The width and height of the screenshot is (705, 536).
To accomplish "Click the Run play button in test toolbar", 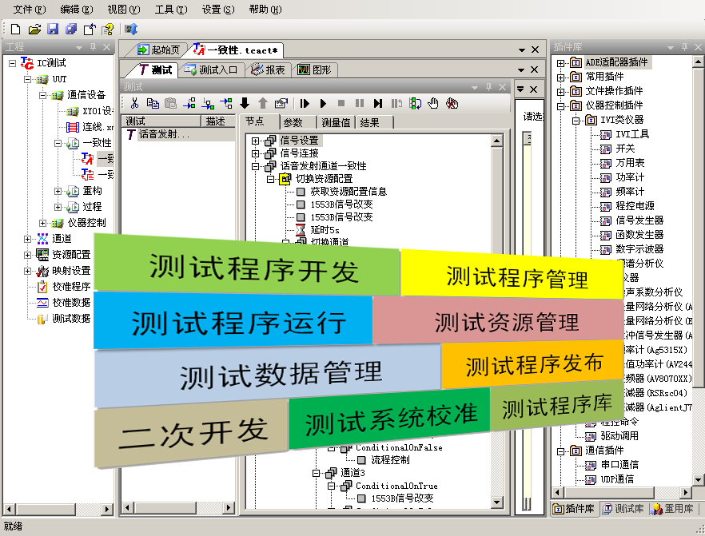I will (x=323, y=103).
